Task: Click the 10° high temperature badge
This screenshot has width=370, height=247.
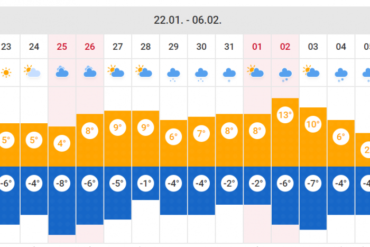Action: [x=313, y=125]
